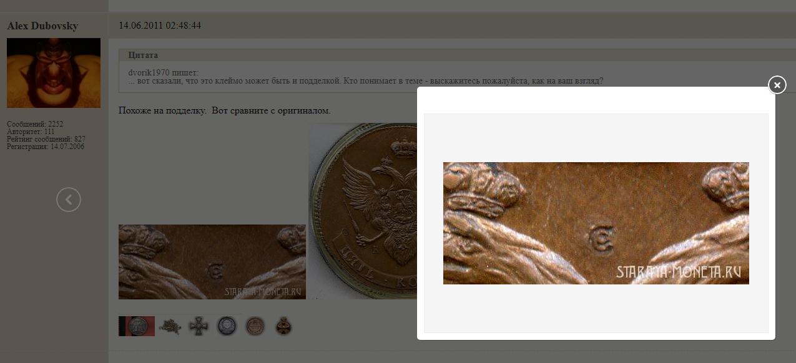Open the small stamp close-up thumbnail

(212, 262)
